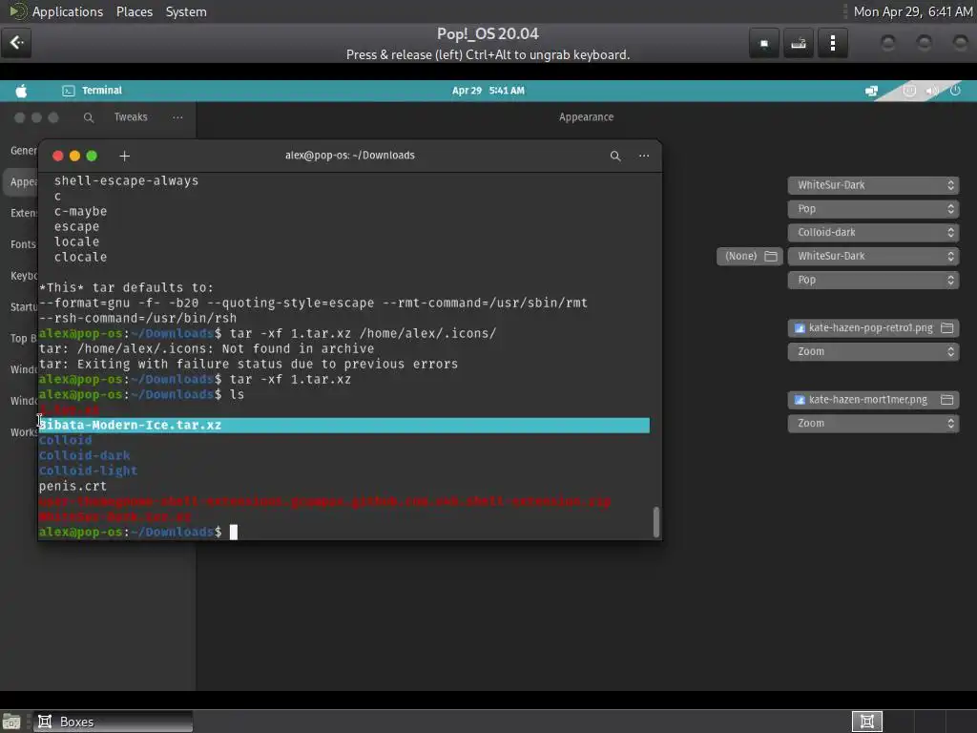Open the lower Pop dropdown
The image size is (977, 733).
click(x=873, y=280)
